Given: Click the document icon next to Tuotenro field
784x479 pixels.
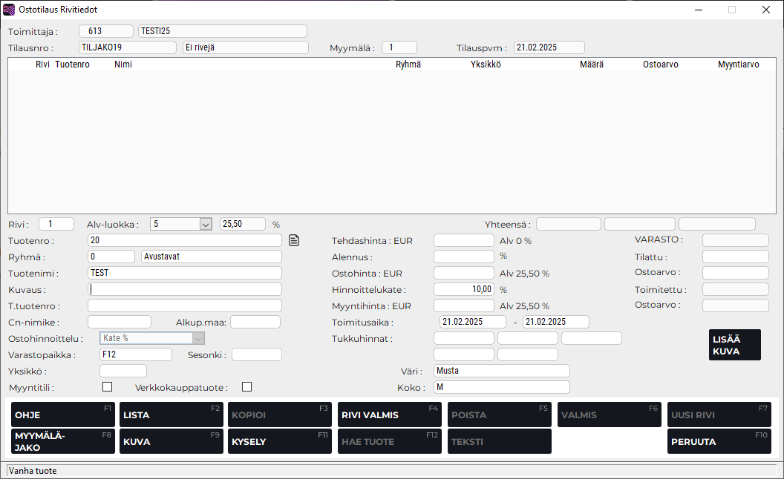Looking at the screenshot, I should coord(294,240).
